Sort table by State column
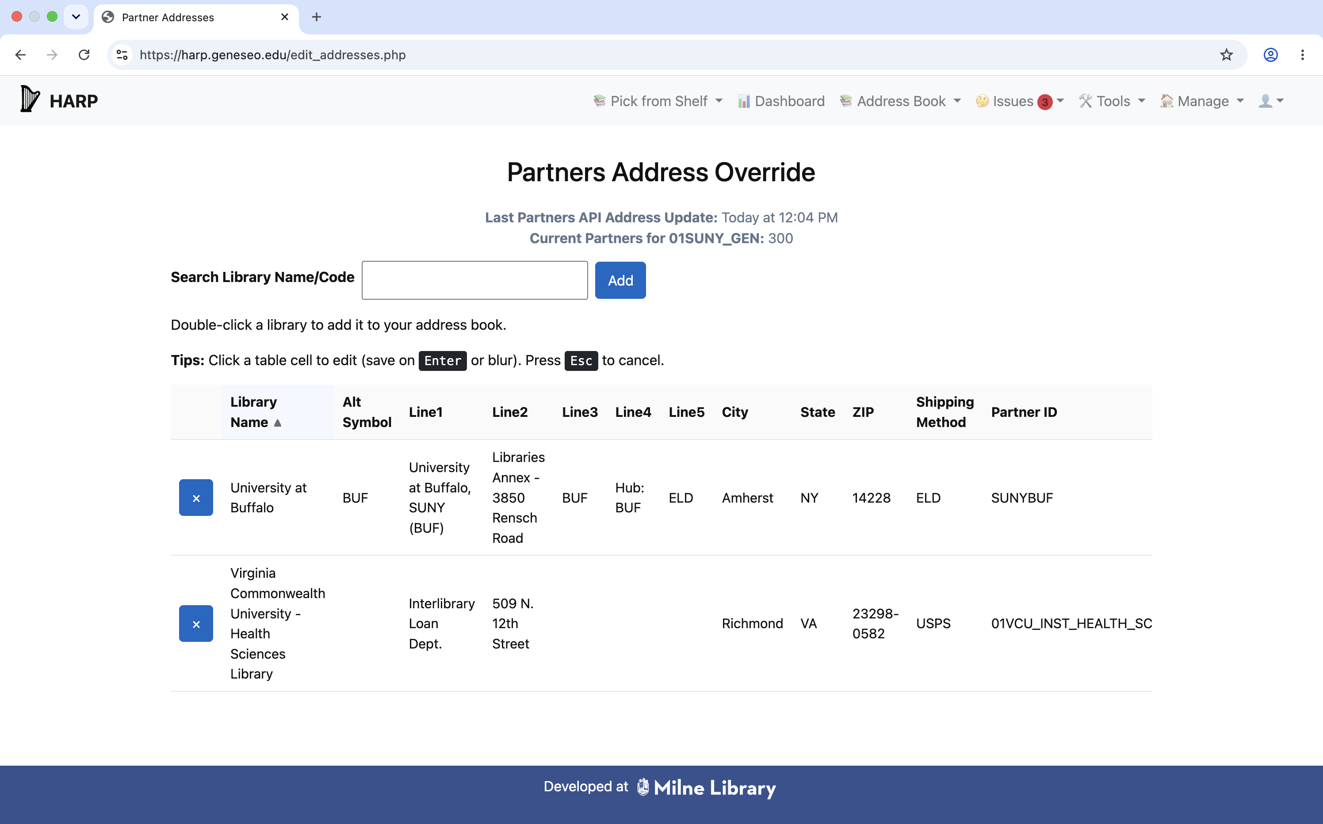The width and height of the screenshot is (1323, 824). 818,412
